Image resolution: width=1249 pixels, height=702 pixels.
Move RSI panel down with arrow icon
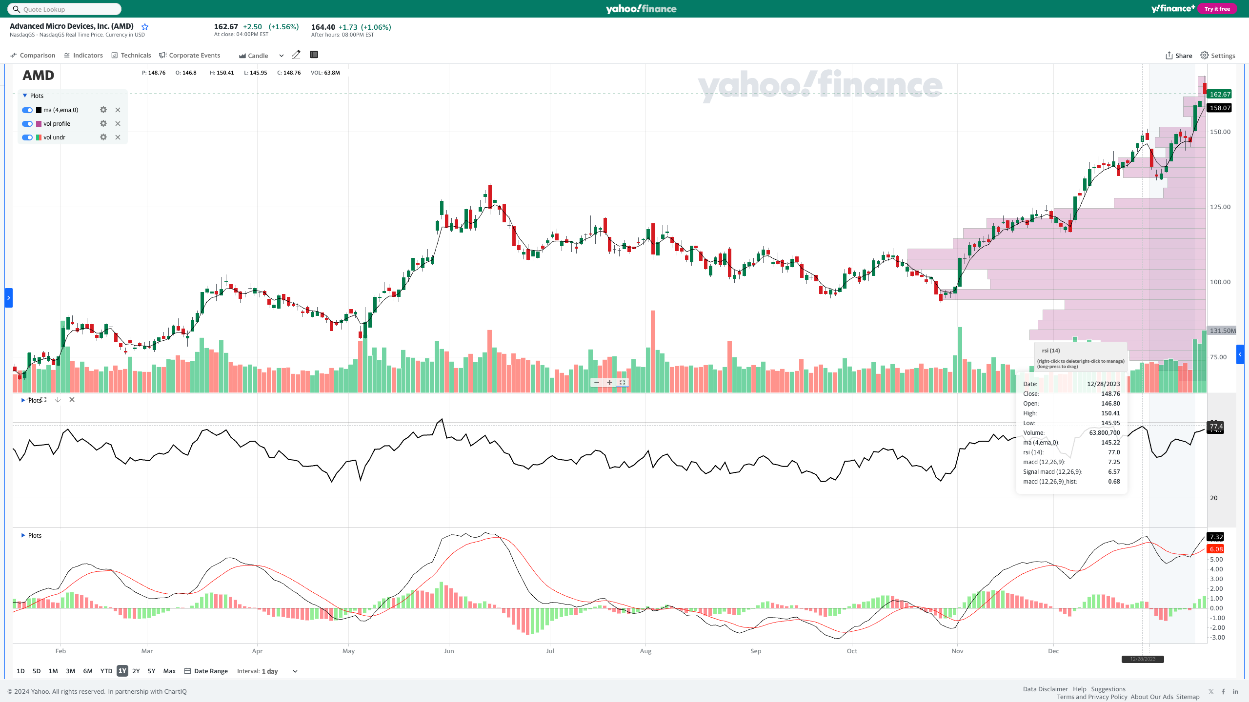pyautogui.click(x=58, y=400)
